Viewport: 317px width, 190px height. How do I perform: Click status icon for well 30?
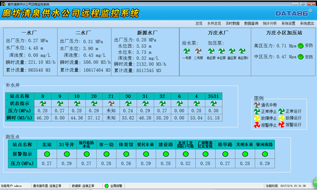(128, 103)
